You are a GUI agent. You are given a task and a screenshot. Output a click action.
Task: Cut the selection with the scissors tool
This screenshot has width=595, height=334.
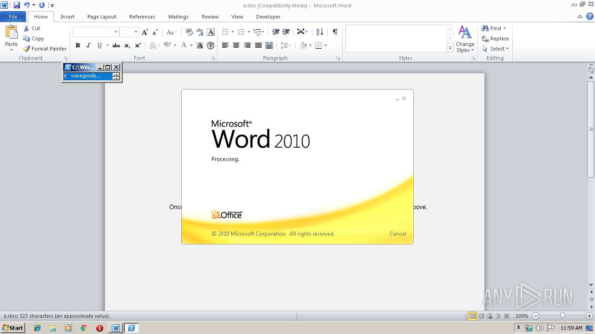click(x=32, y=28)
